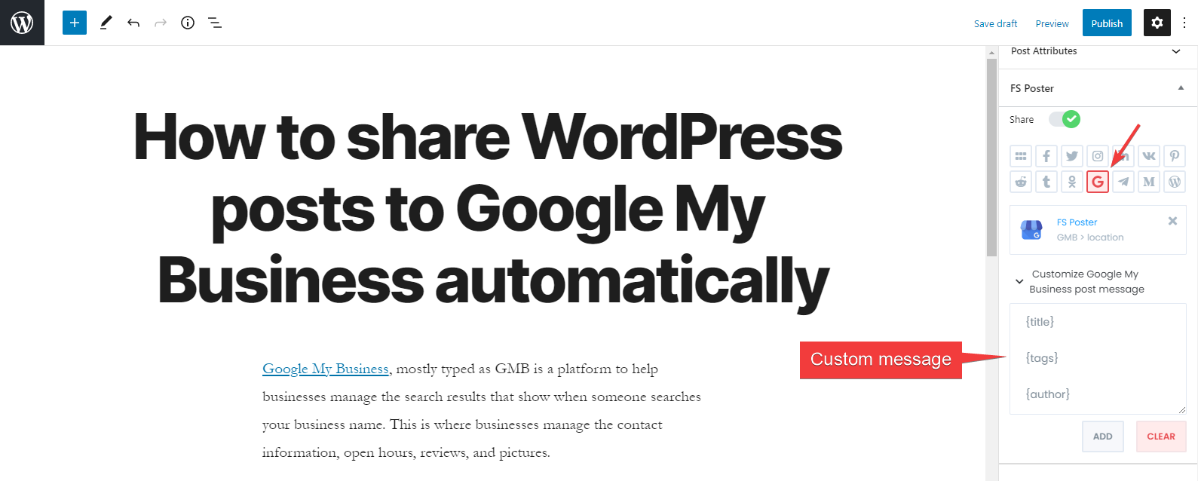Select the Google My Business G icon
The image size is (1198, 481).
pos(1098,182)
